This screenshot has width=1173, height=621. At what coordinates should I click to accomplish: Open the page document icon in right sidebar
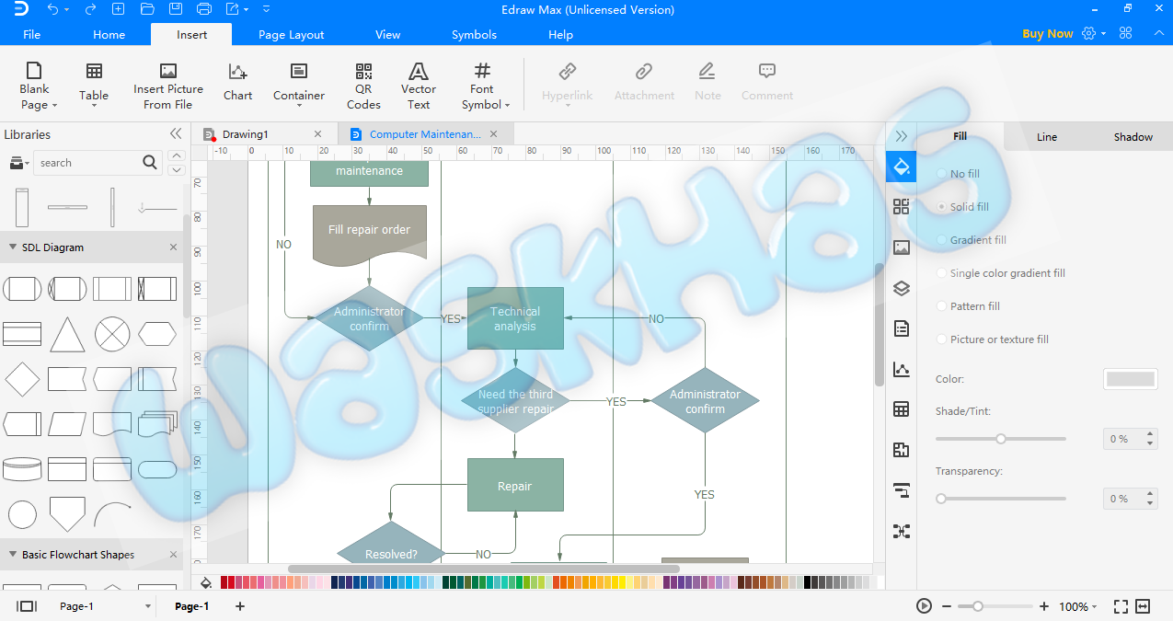pos(901,328)
